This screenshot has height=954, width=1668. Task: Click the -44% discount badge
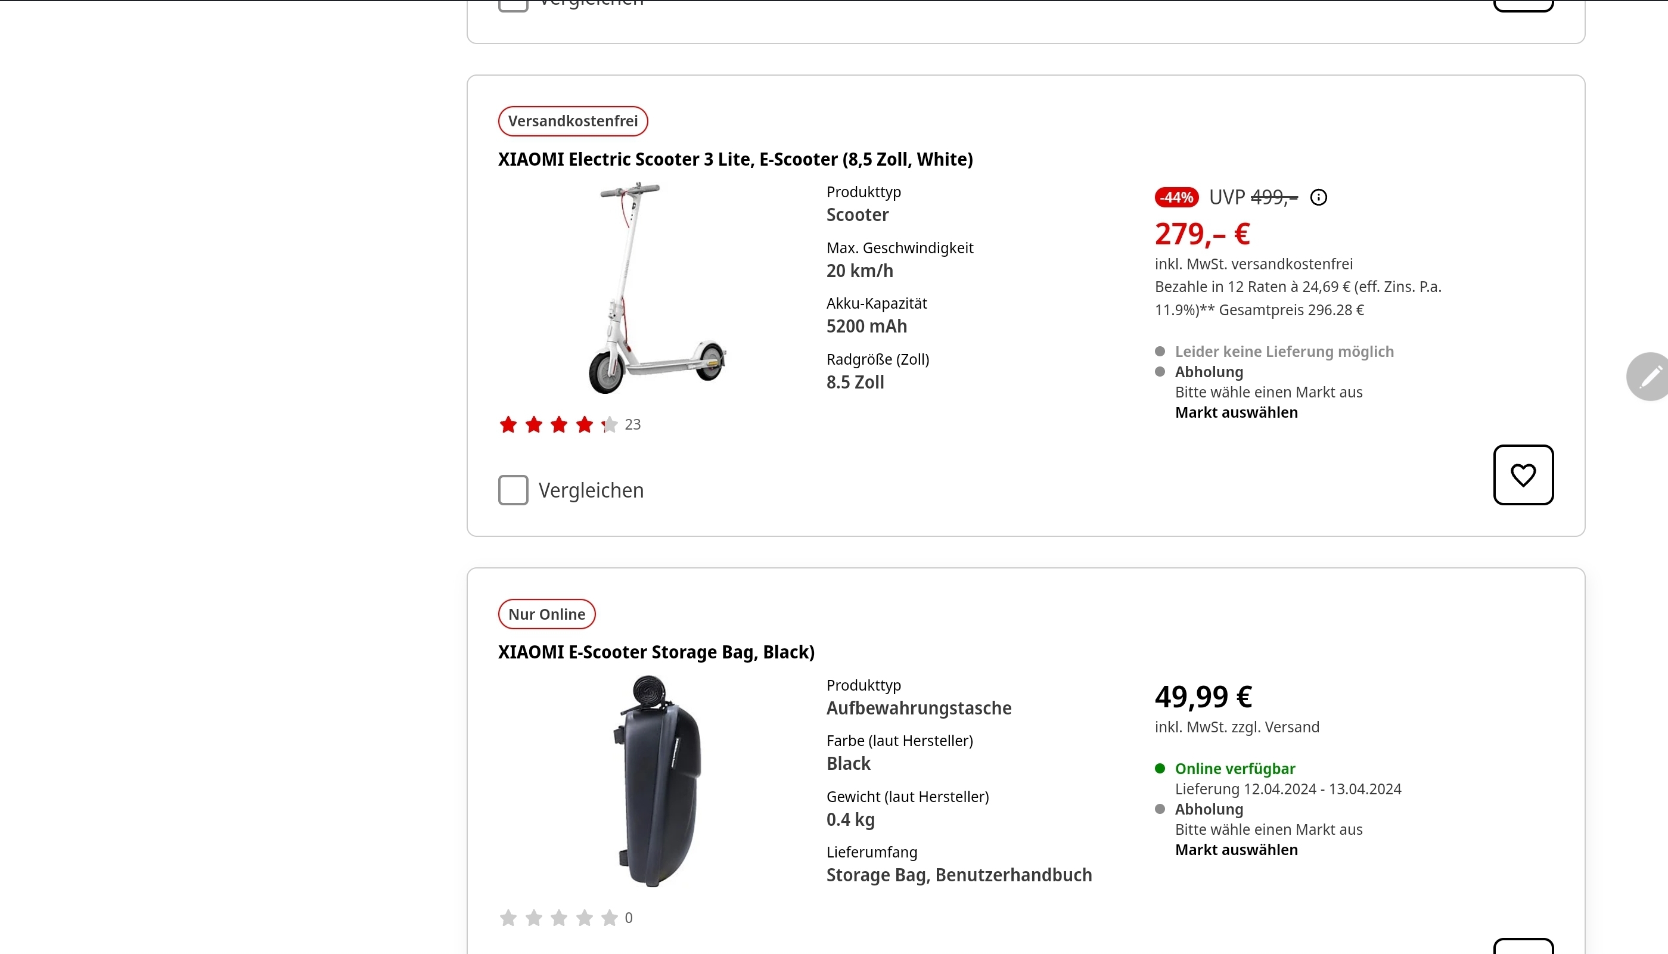pyautogui.click(x=1176, y=197)
